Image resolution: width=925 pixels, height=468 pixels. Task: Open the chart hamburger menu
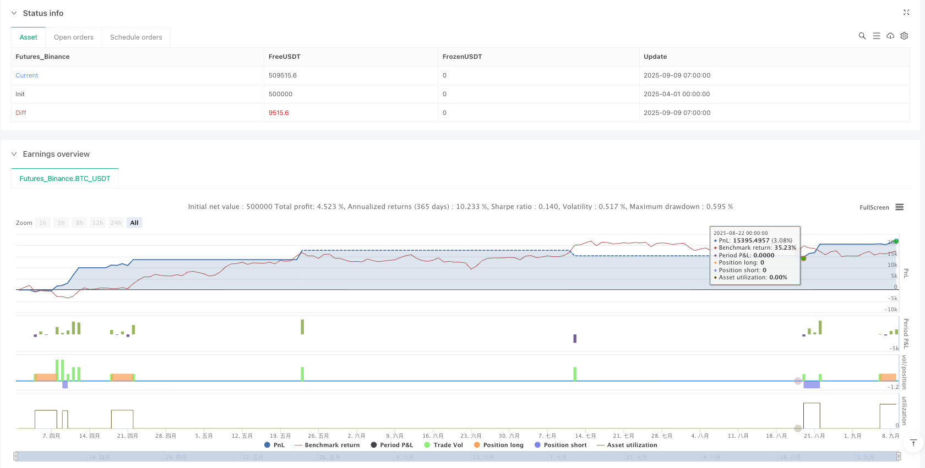tap(900, 207)
